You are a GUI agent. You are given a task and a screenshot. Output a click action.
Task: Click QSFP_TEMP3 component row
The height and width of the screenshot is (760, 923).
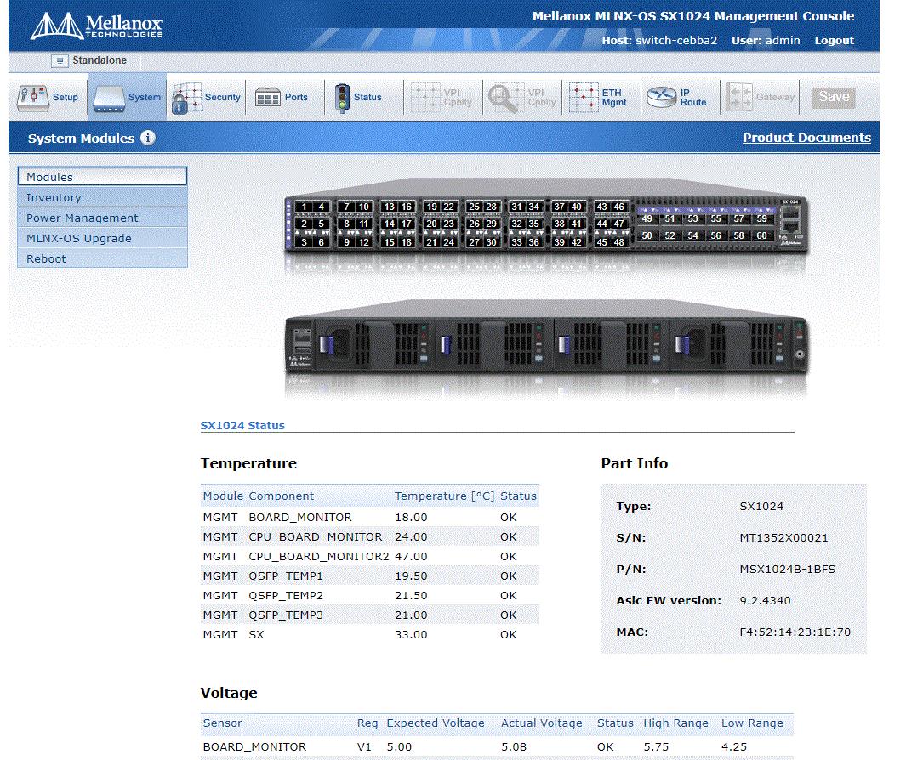pos(370,615)
